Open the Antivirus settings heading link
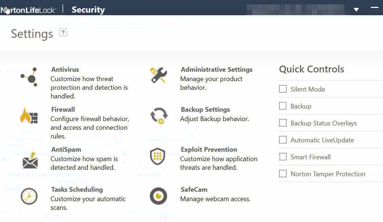The width and height of the screenshot is (383, 222). (65, 70)
